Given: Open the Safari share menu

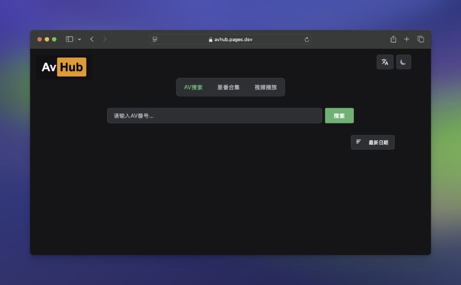Looking at the screenshot, I should coord(393,39).
